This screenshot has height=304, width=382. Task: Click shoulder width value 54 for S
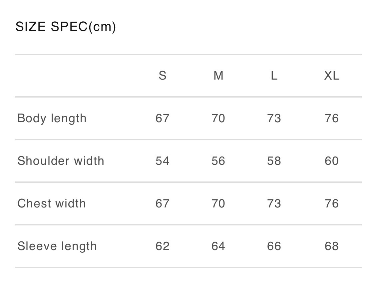(163, 161)
